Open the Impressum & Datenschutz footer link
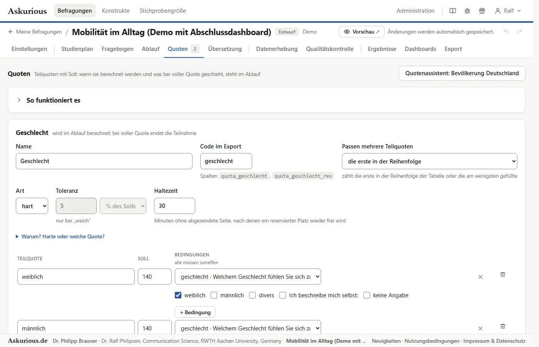The width and height of the screenshot is (539, 347). coord(494,341)
